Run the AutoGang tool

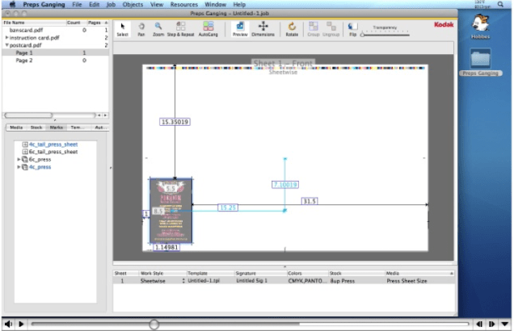point(208,27)
